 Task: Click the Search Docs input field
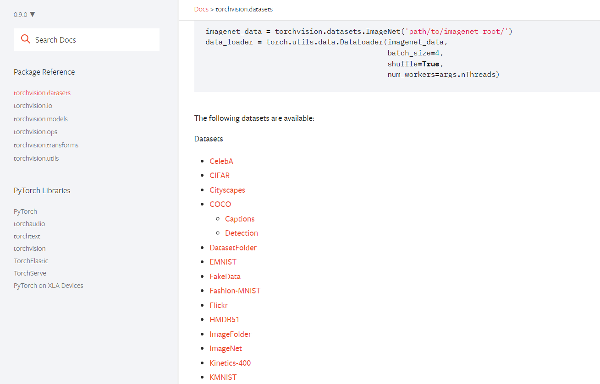pos(92,40)
